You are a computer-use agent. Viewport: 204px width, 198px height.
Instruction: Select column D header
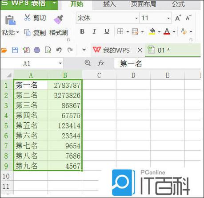133,75
